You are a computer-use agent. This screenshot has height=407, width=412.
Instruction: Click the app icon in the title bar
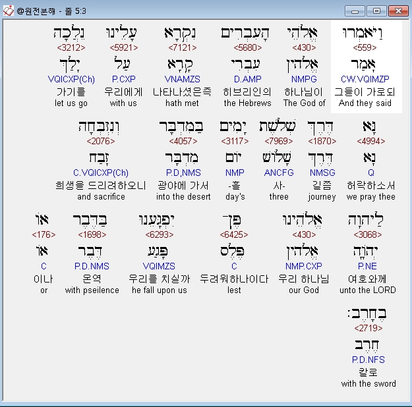pyautogui.click(x=8, y=11)
